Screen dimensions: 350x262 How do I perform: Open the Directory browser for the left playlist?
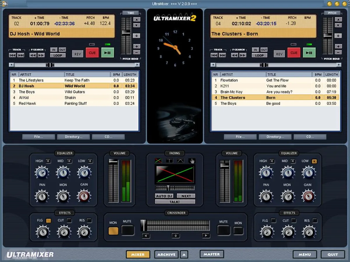point(73,137)
